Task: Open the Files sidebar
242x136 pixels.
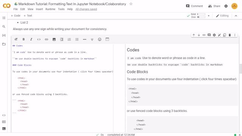Action: pyautogui.click(x=4, y=44)
